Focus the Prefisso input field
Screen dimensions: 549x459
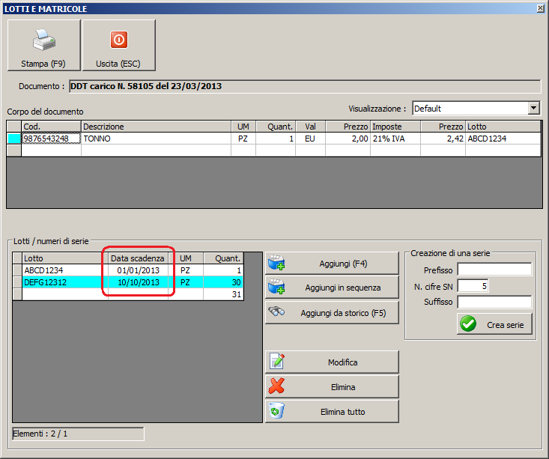pyautogui.click(x=494, y=270)
